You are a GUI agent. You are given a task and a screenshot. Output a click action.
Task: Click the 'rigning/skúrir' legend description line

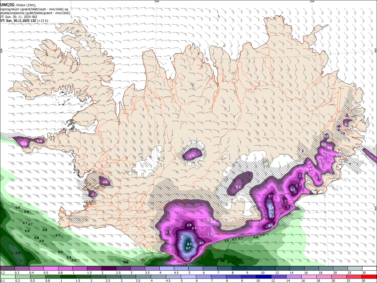point(34,9)
